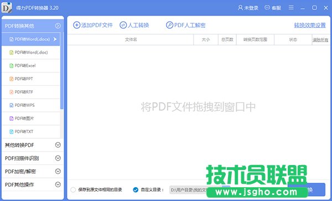Click the sidebar vertical scrollbar
This screenshot has height=201, width=332.
pyautogui.click(x=62, y=71)
